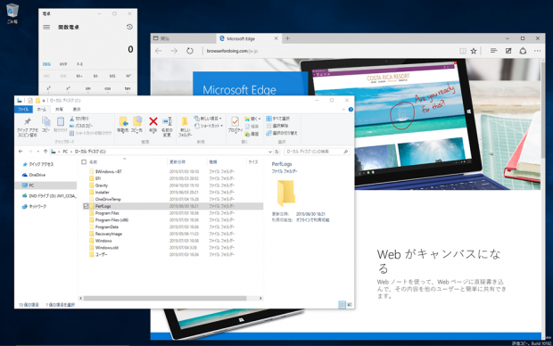The height and width of the screenshot is (346, 553).
Task: Switch to the first Edge tab
Action: point(183,39)
